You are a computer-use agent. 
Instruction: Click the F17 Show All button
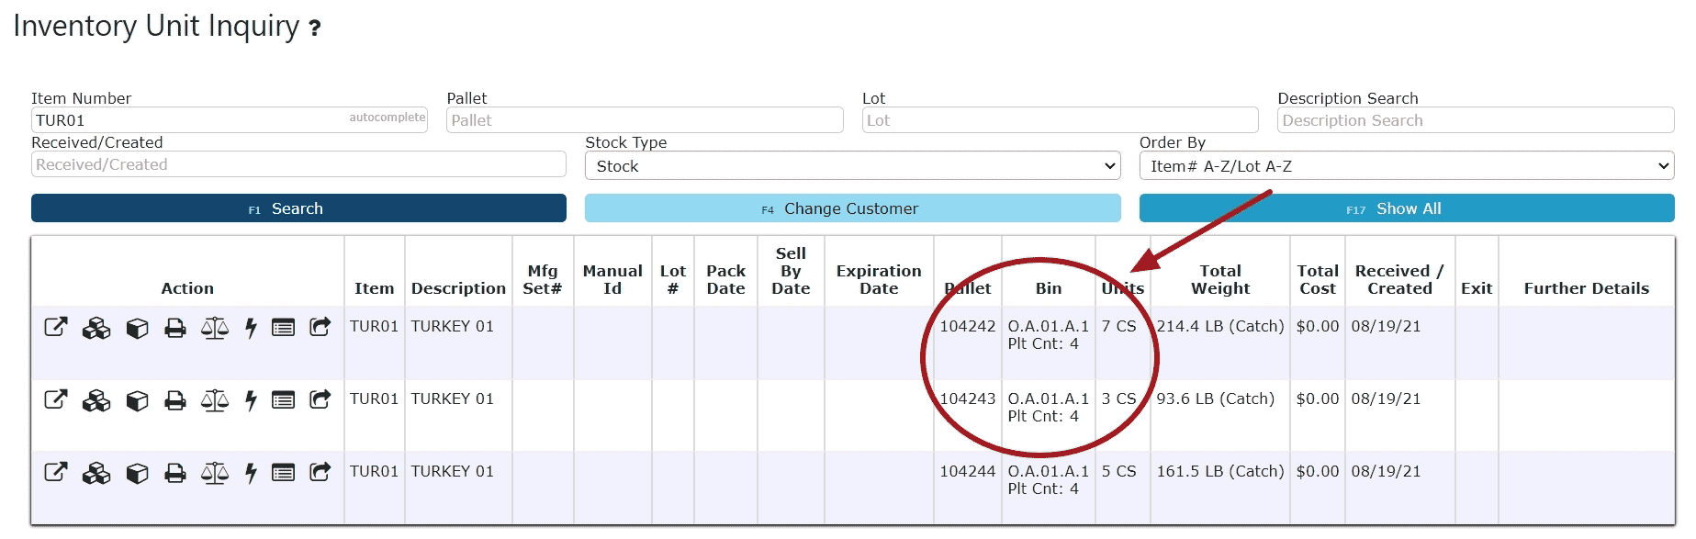point(1407,208)
